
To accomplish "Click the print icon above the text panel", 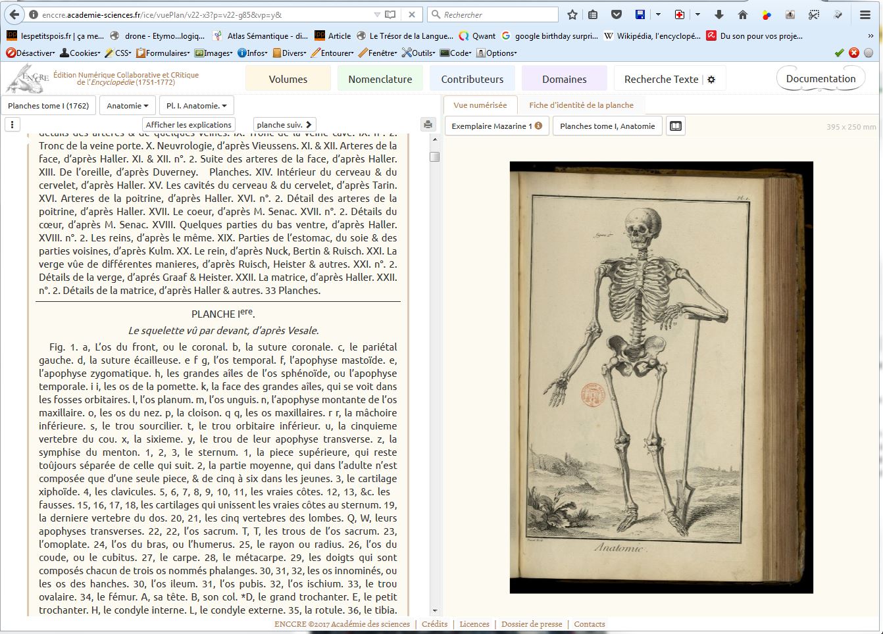I will [x=428, y=124].
